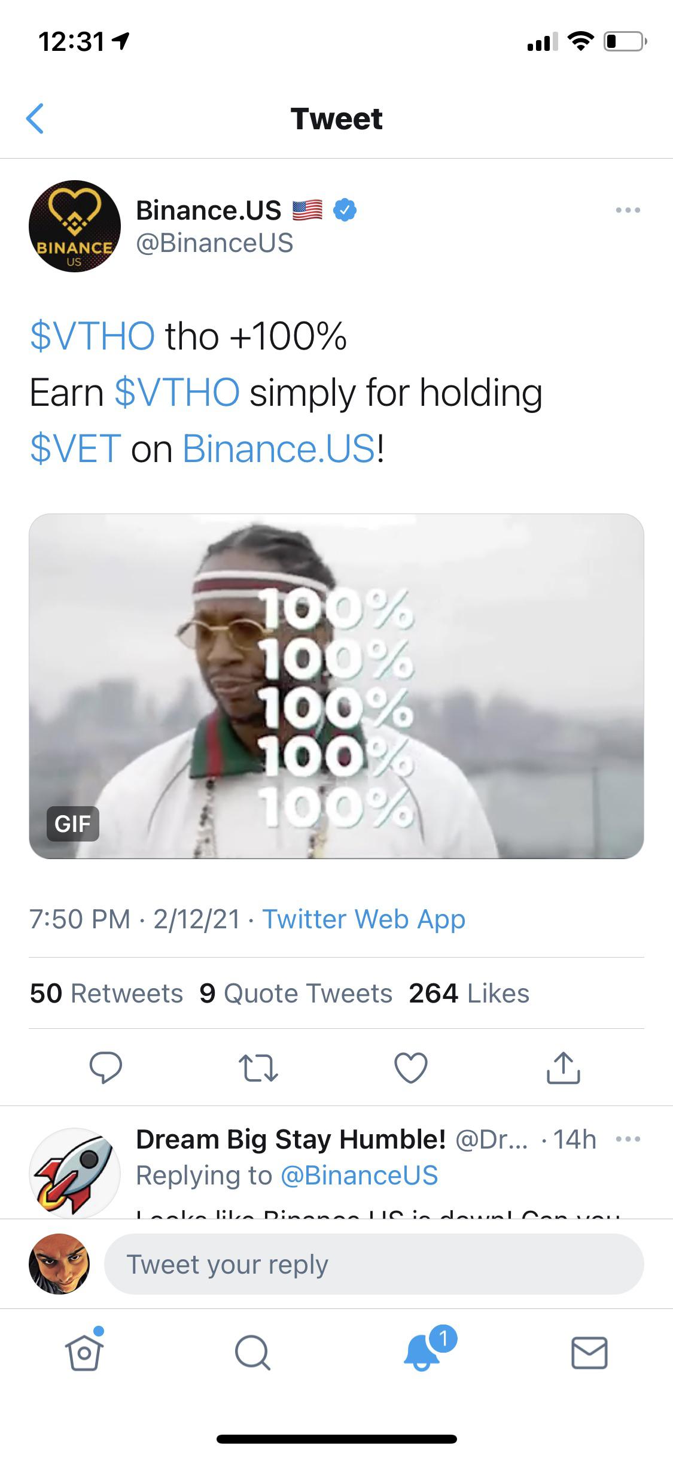This screenshot has height=1458, width=673.
Task: Open more options on the Binance.US tweet
Action: pos(628,210)
